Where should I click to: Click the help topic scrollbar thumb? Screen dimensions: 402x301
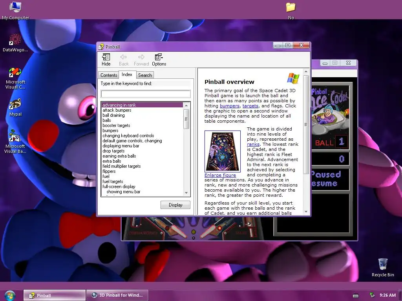[x=306, y=125]
